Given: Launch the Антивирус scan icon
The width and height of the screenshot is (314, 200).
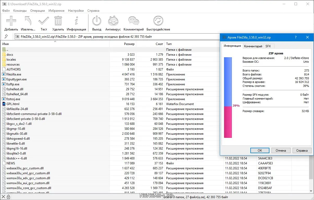Looking at the screenshot, I should [113, 21].
